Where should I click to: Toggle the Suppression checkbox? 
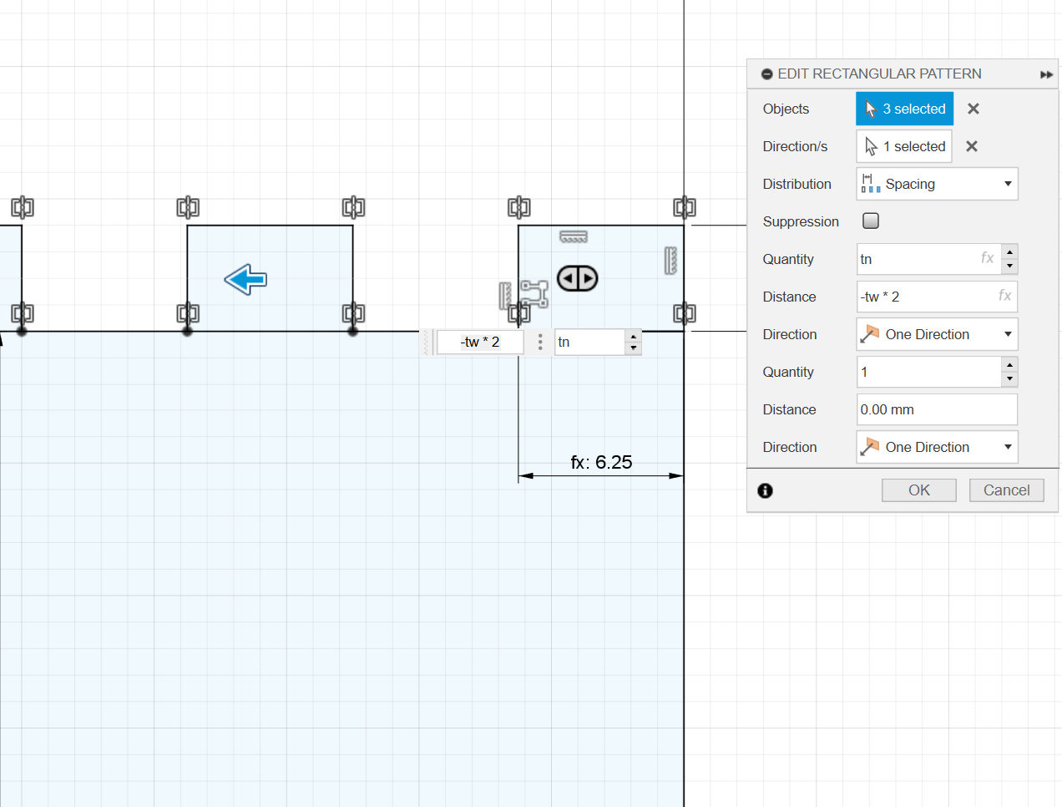click(x=871, y=221)
